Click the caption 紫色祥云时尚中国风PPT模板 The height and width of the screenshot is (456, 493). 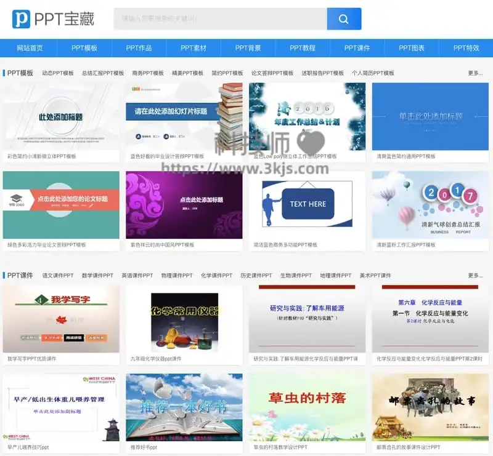[x=162, y=245]
